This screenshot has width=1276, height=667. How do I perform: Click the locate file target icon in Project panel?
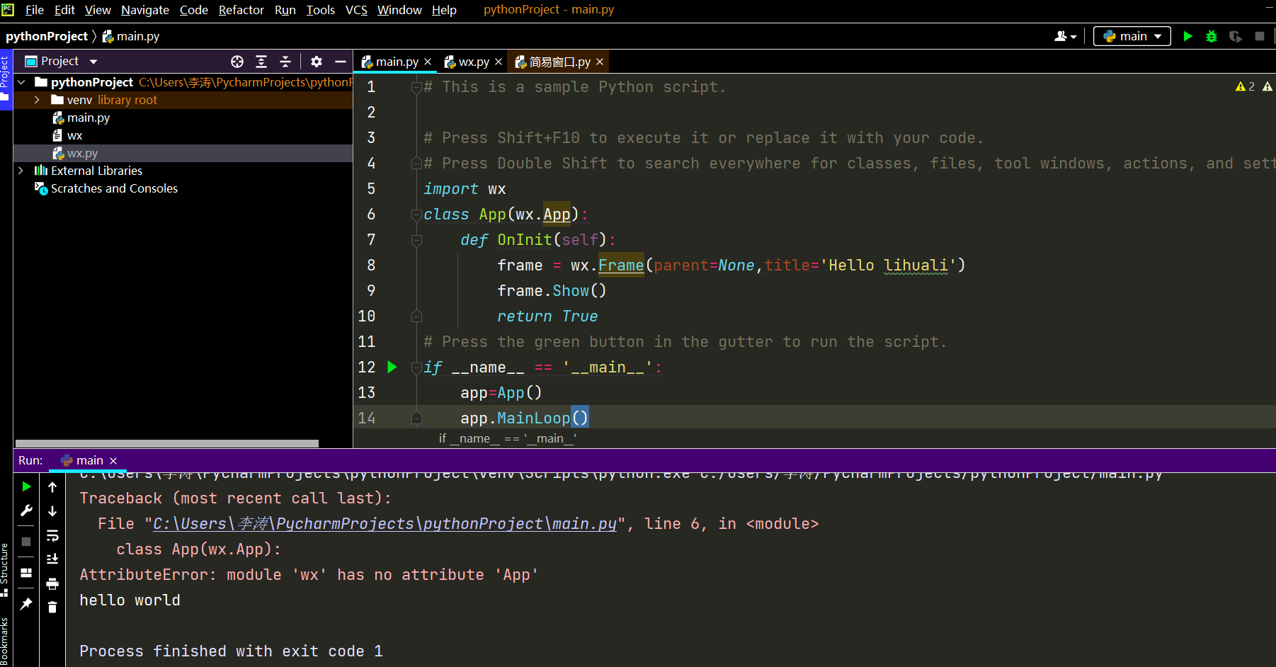coord(237,62)
